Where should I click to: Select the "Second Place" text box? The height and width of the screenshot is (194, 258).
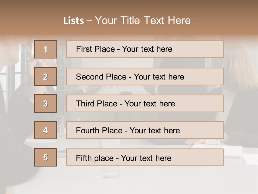(145, 77)
